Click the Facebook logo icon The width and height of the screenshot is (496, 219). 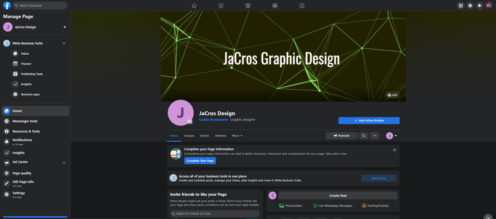(7, 5)
